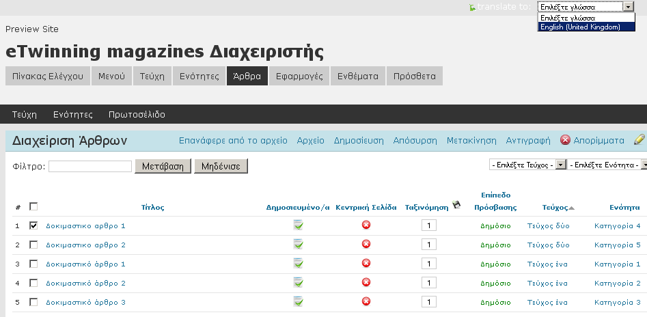Click the Αρχείο toolbar action
647x317 pixels.
click(311, 140)
